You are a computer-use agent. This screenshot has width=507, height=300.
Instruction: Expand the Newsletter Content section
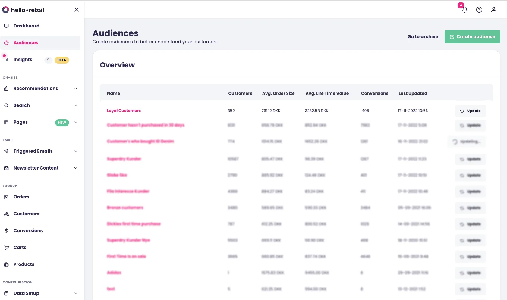(76, 168)
